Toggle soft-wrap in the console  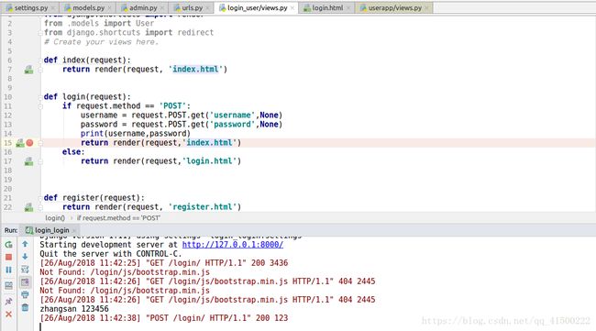click(25, 270)
